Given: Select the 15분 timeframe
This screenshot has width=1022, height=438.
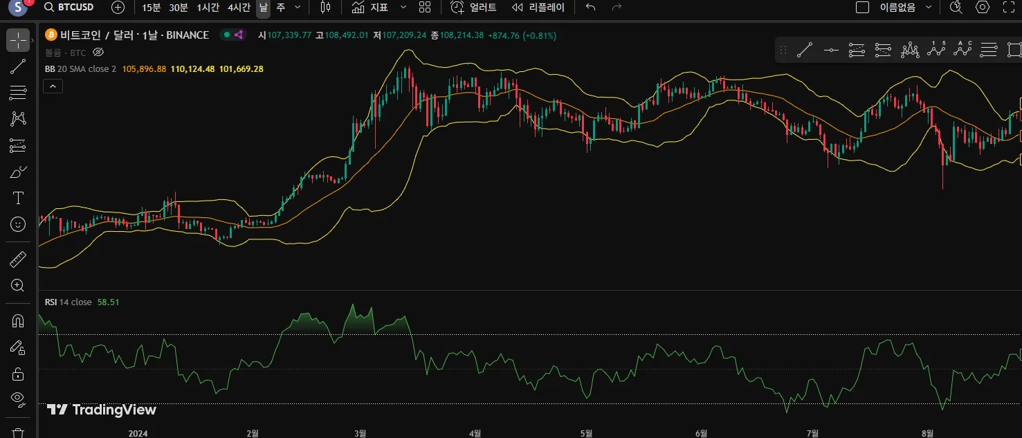Looking at the screenshot, I should (x=151, y=8).
